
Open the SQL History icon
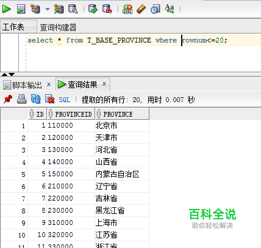[x=156, y=9]
